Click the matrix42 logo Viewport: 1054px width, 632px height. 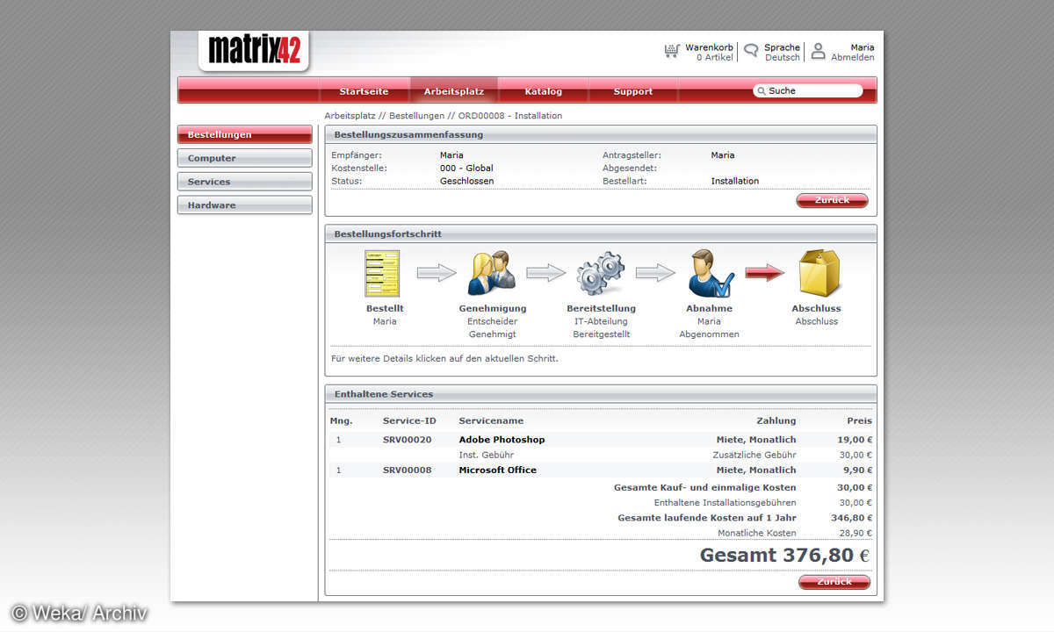(254, 49)
